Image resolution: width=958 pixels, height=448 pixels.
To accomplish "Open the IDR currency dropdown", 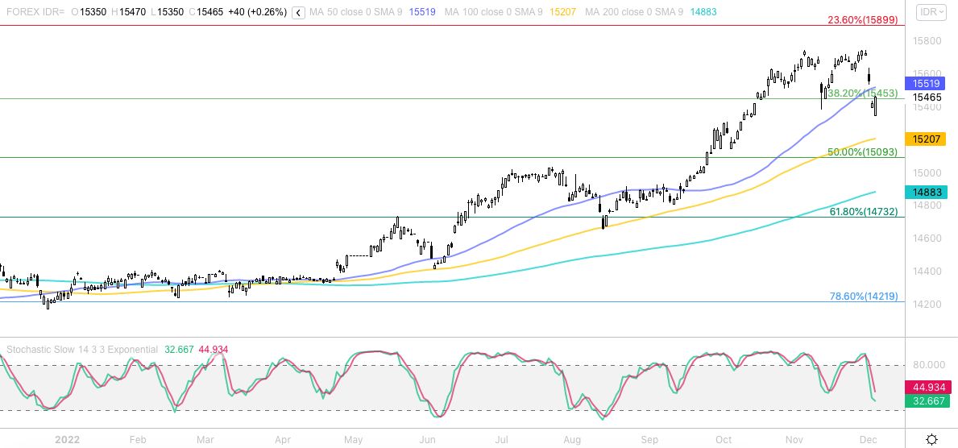I will [x=931, y=12].
